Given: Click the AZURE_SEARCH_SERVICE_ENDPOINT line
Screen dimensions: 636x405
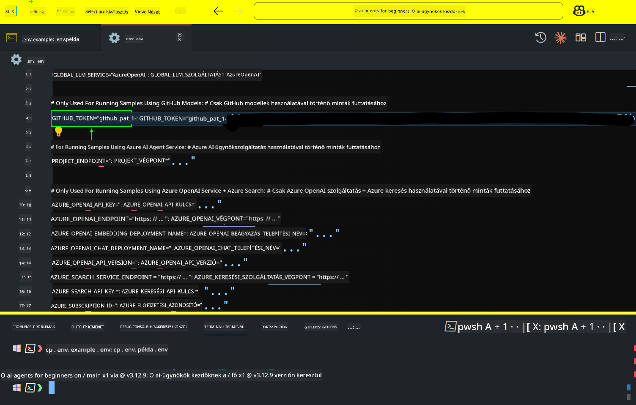Looking at the screenshot, I should (x=199, y=277).
